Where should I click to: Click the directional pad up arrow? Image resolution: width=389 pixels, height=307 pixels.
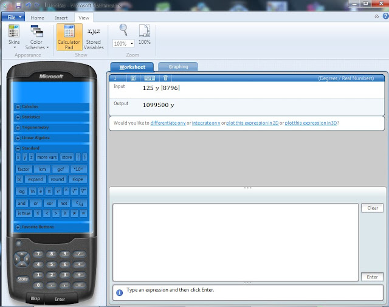[22, 254]
